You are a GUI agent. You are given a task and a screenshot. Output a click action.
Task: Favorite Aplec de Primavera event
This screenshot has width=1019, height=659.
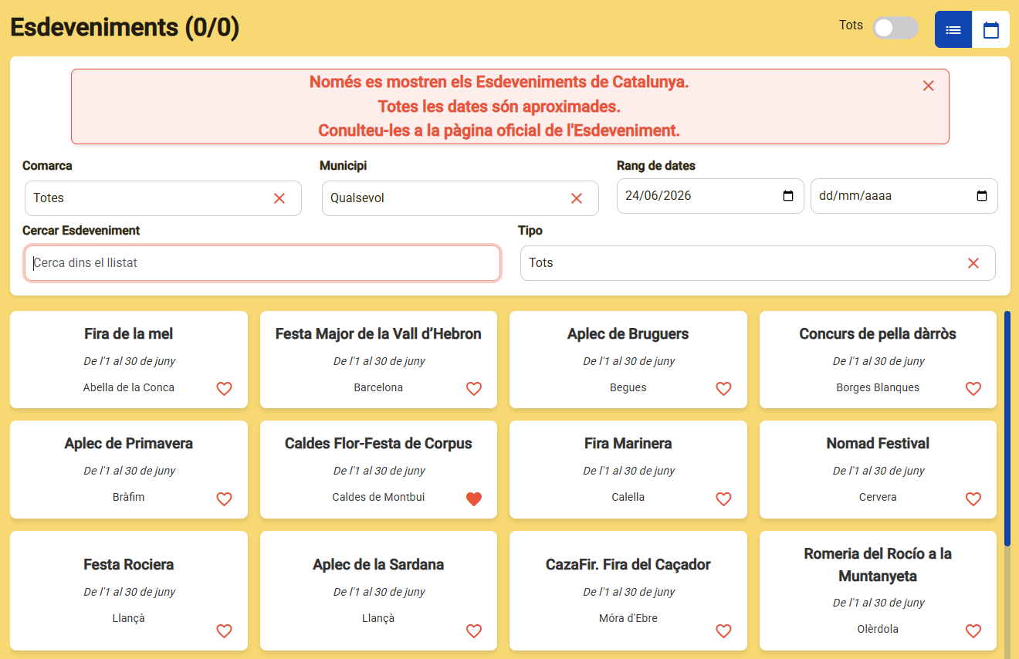coord(224,499)
